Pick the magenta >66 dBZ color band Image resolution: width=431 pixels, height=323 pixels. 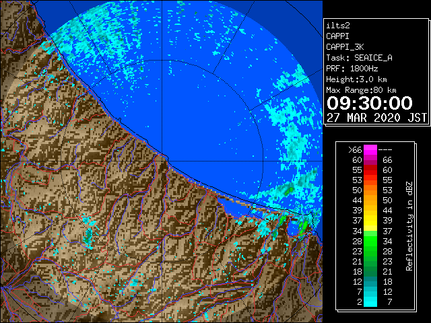coord(370,149)
